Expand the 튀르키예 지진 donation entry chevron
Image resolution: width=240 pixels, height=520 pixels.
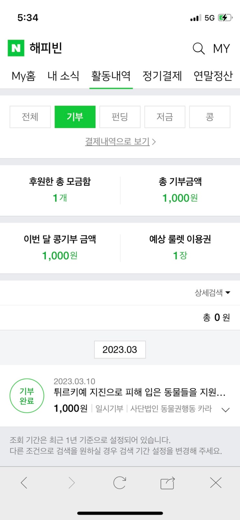[x=225, y=410]
